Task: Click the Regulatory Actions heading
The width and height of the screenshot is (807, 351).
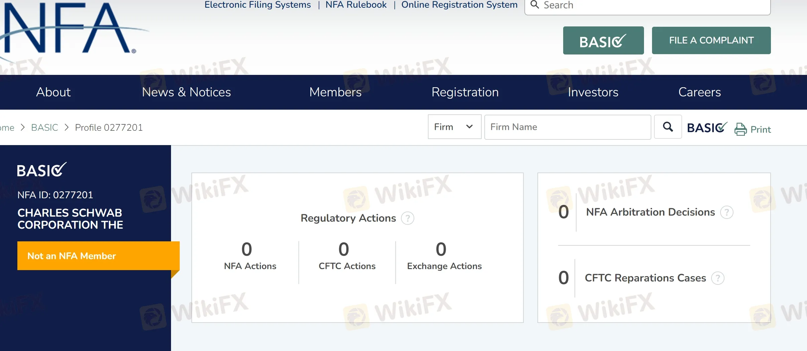Action: click(x=348, y=218)
